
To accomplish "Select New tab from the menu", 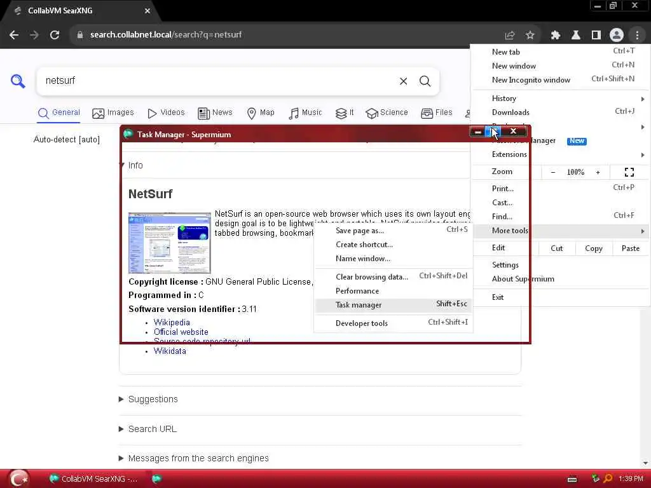I will [x=560, y=52].
